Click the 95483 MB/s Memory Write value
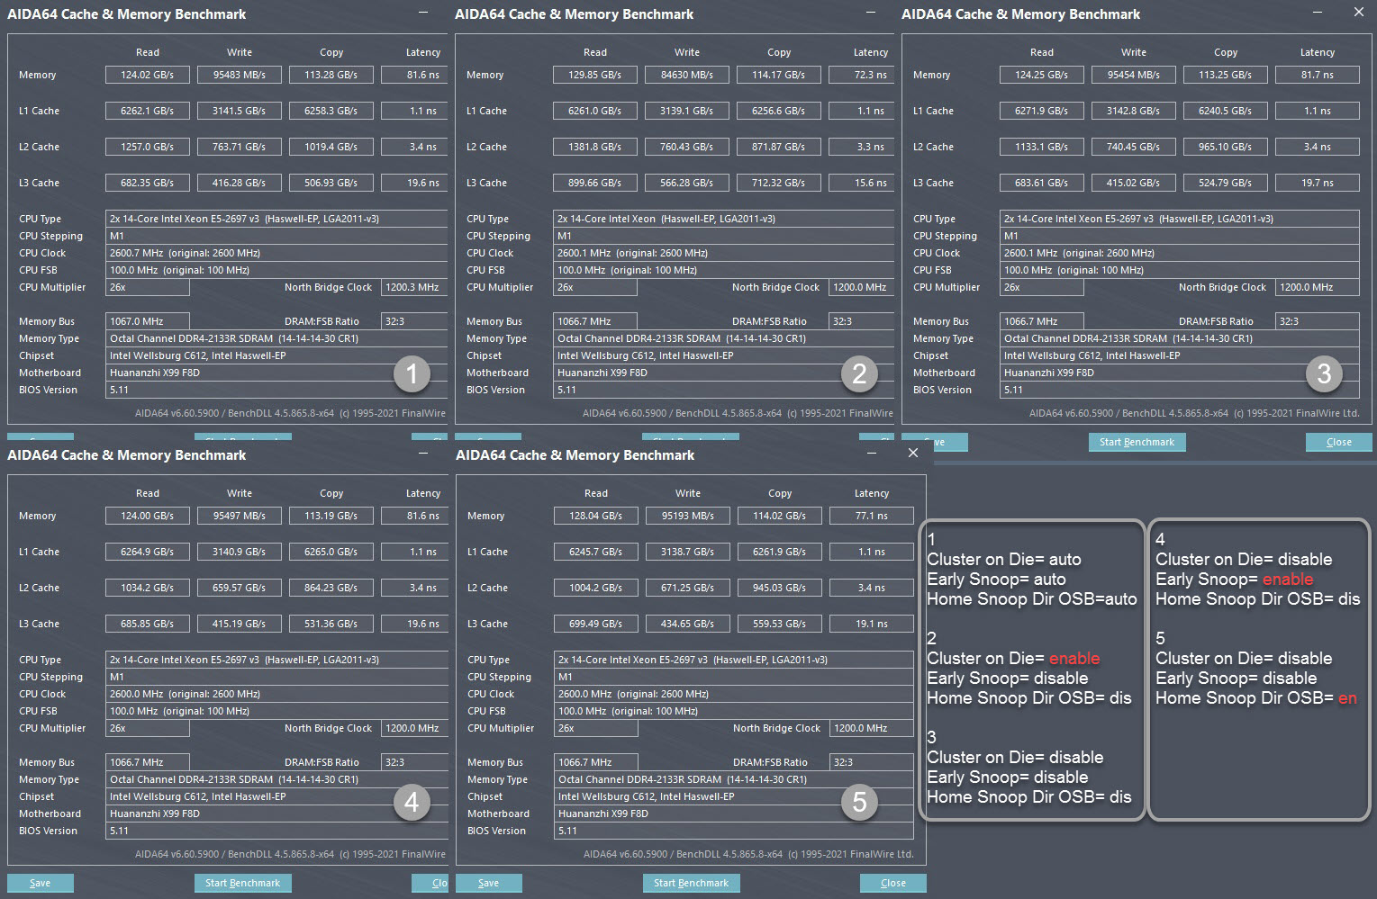Screen dimensions: 1377x899 click(x=240, y=75)
